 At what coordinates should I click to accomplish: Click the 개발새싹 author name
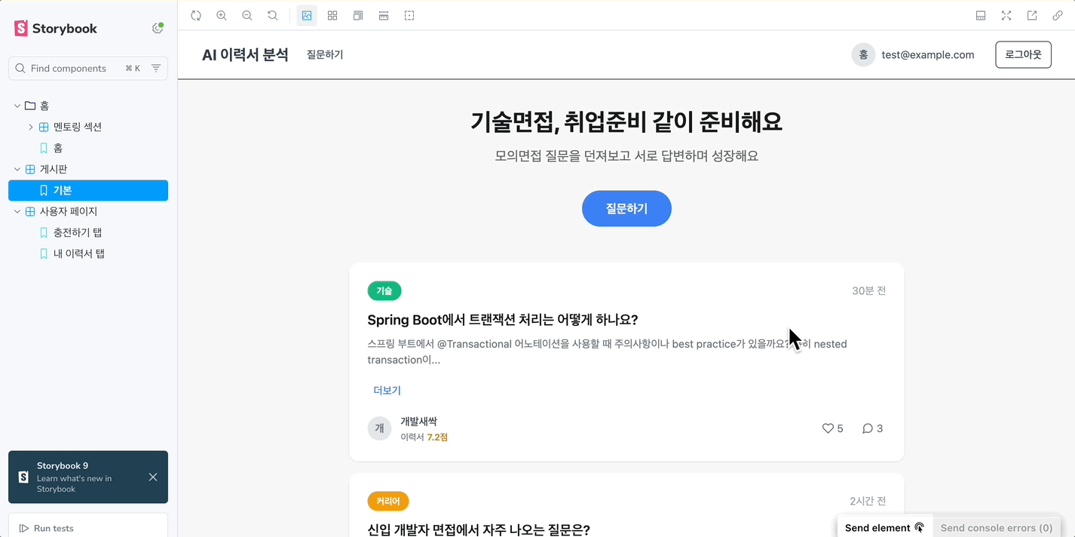pyautogui.click(x=418, y=422)
